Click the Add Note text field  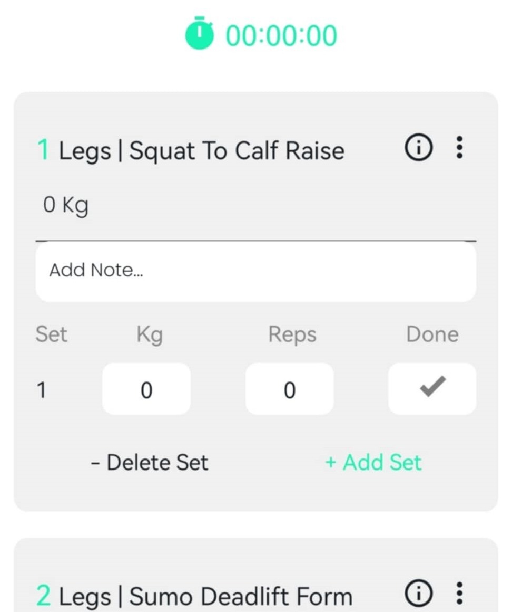pyautogui.click(x=256, y=271)
